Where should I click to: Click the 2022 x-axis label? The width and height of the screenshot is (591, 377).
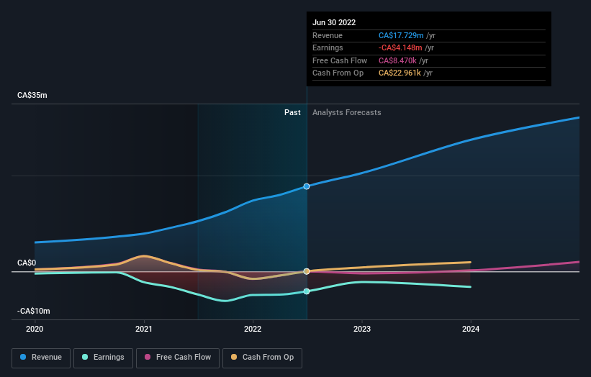253,329
